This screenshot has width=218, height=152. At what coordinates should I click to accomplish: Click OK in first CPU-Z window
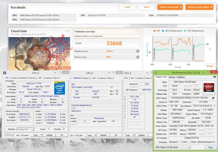(x=62, y=135)
